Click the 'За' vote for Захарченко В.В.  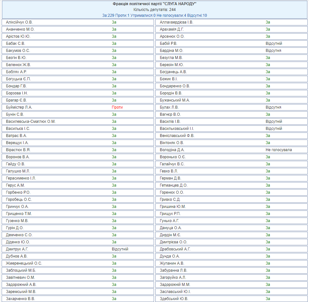(x=114, y=299)
